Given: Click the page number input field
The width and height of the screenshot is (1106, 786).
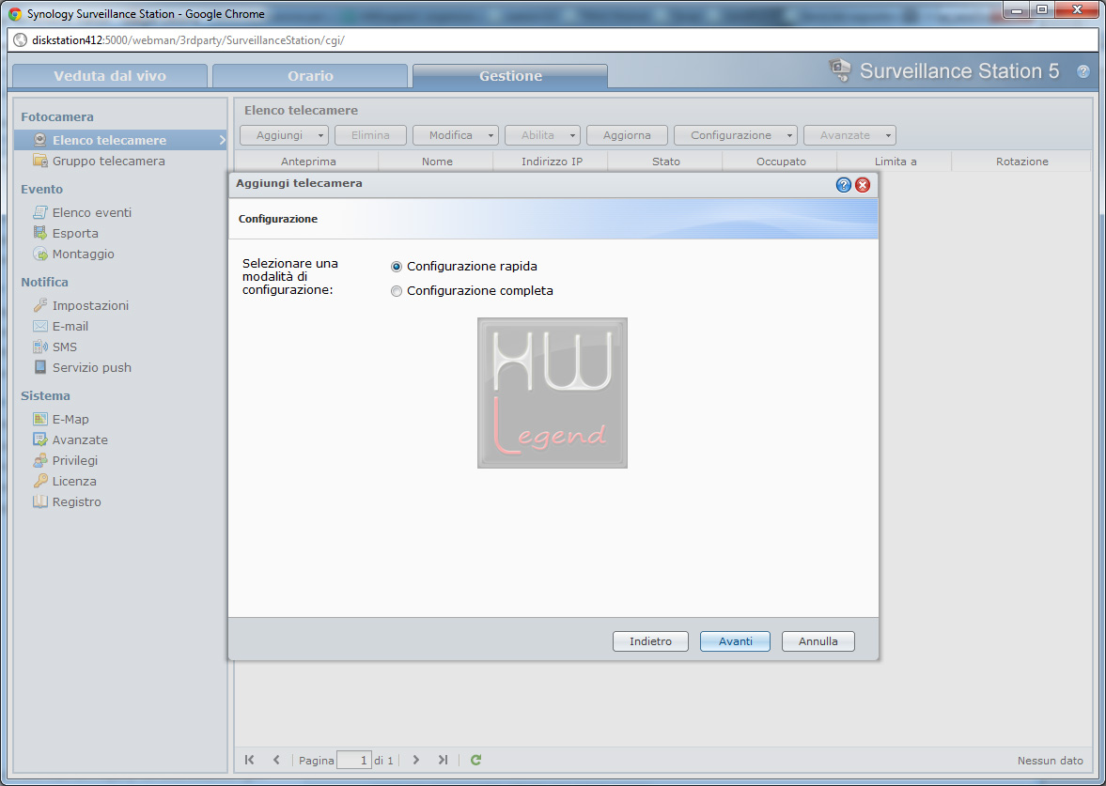Looking at the screenshot, I should (x=354, y=760).
